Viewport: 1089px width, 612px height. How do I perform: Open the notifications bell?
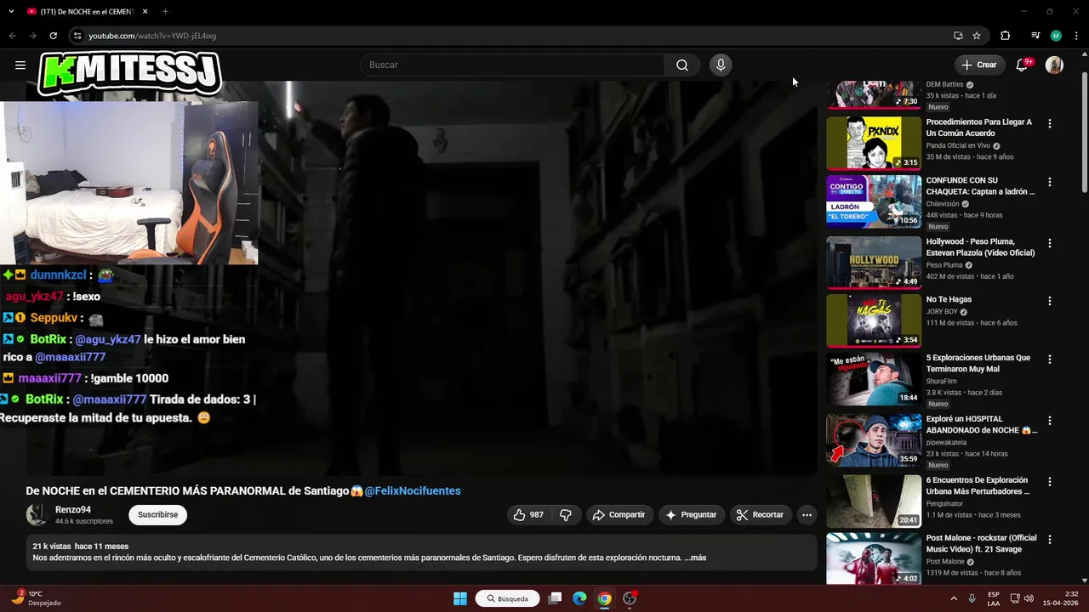point(1023,65)
